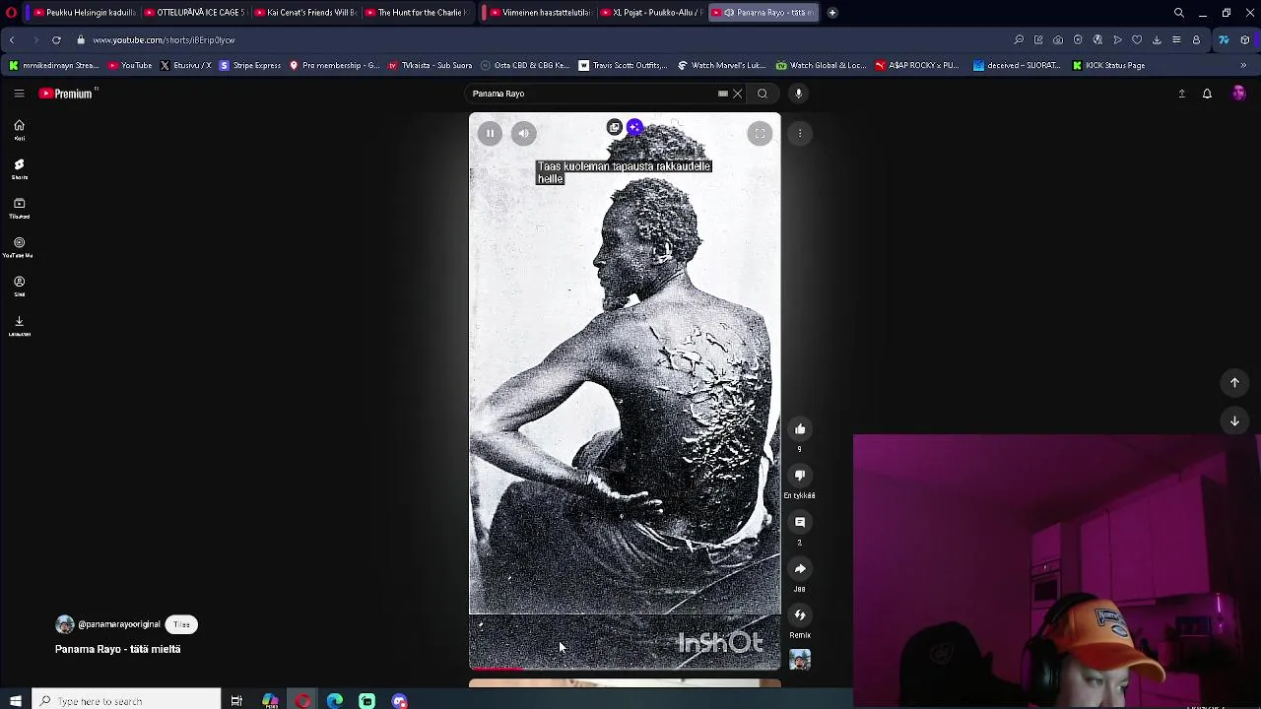Submit search with magnifier button
Screen dimensions: 1261x709
click(x=763, y=94)
